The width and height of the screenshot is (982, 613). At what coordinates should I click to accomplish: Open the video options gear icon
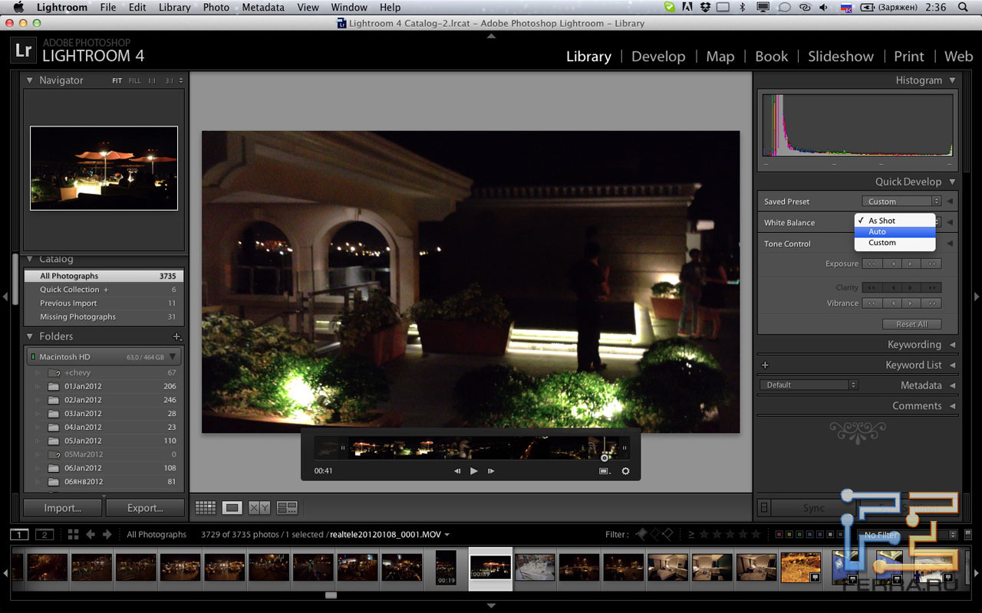pos(625,471)
